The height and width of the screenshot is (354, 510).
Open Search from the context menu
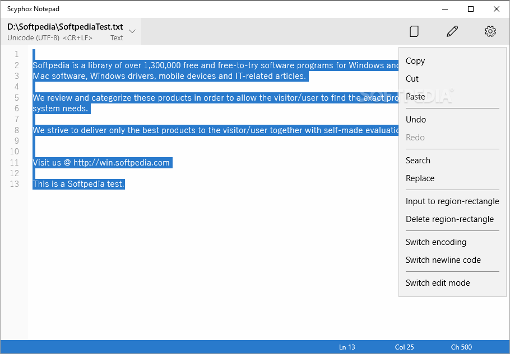click(418, 161)
